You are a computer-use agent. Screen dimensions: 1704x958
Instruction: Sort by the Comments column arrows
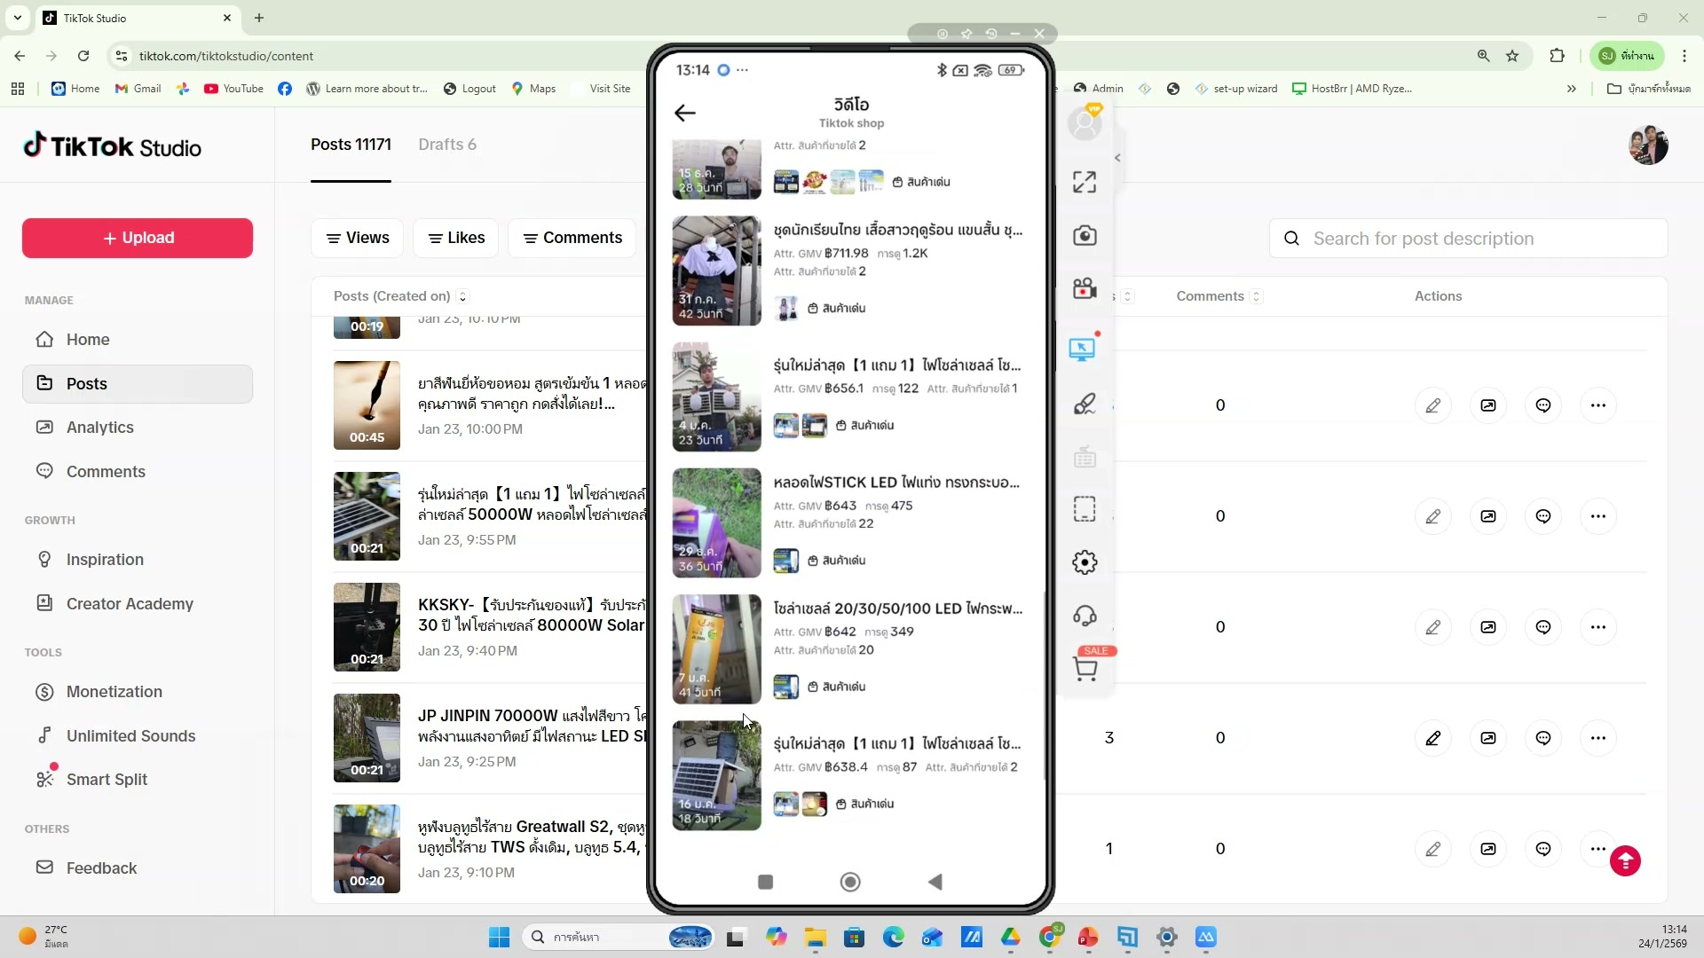coord(1256,296)
